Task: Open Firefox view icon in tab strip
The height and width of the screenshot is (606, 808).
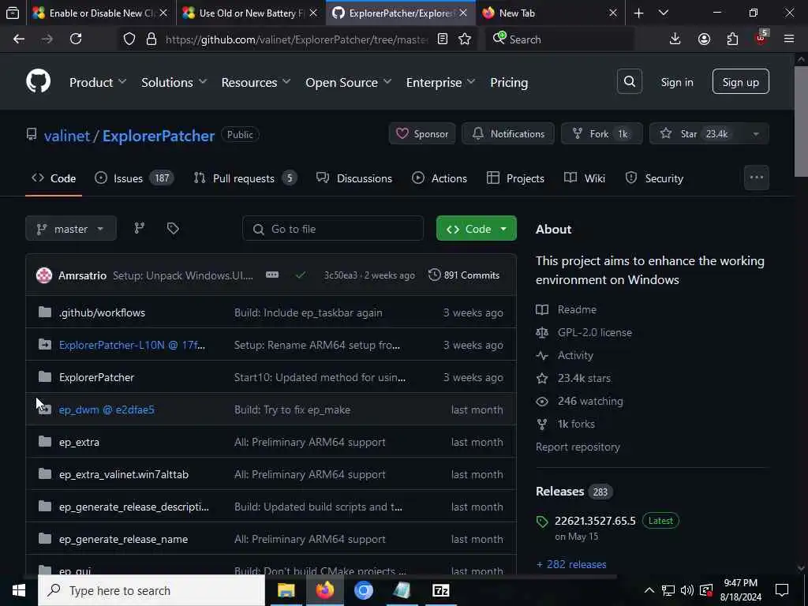Action: click(13, 13)
